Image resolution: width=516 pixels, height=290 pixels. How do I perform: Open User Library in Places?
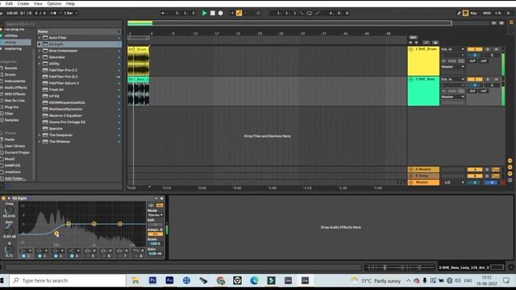tap(15, 146)
